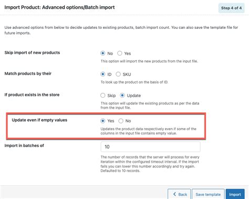Select No for skip import of new products
Image resolution: width=249 pixels, height=199 pixels.
[103, 53]
